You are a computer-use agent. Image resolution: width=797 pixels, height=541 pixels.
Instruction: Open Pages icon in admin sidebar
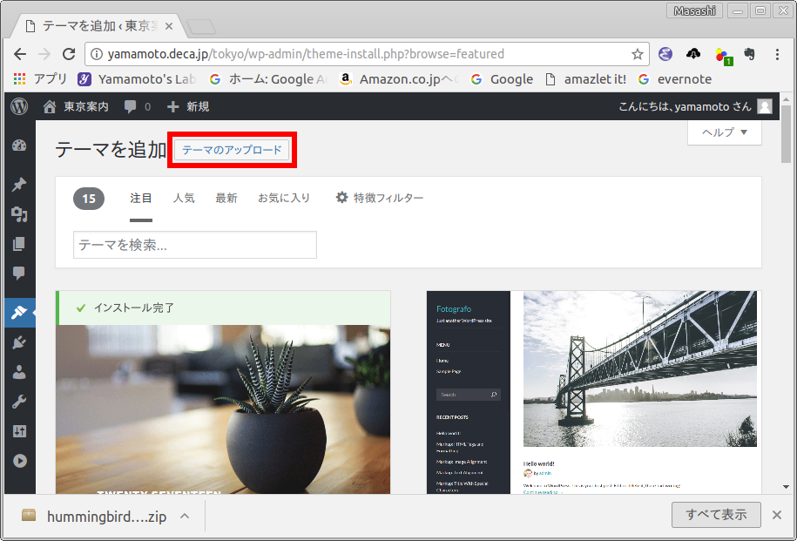pos(19,244)
